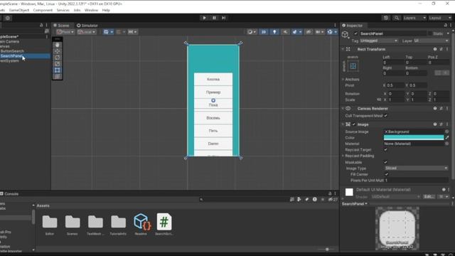Click the grid snapping icon

tap(119, 32)
